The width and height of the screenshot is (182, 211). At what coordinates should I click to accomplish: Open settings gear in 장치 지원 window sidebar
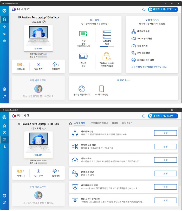4,196
